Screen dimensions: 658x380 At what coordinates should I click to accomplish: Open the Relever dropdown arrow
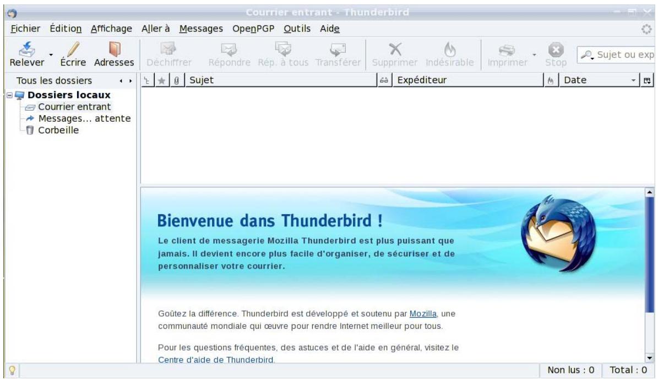coord(51,55)
